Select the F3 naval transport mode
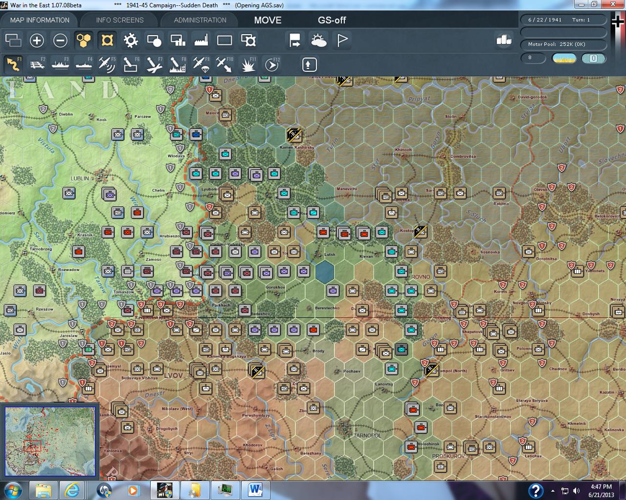Image resolution: width=626 pixels, height=500 pixels. click(x=60, y=64)
